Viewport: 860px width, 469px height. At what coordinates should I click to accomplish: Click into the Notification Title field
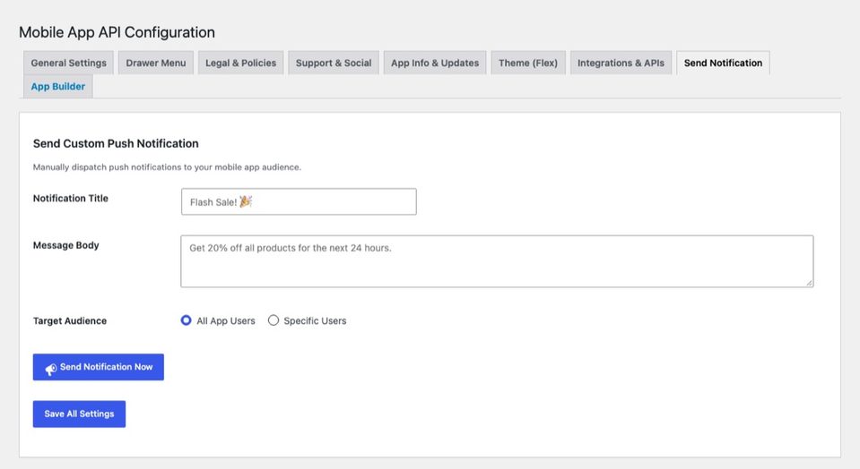point(299,201)
